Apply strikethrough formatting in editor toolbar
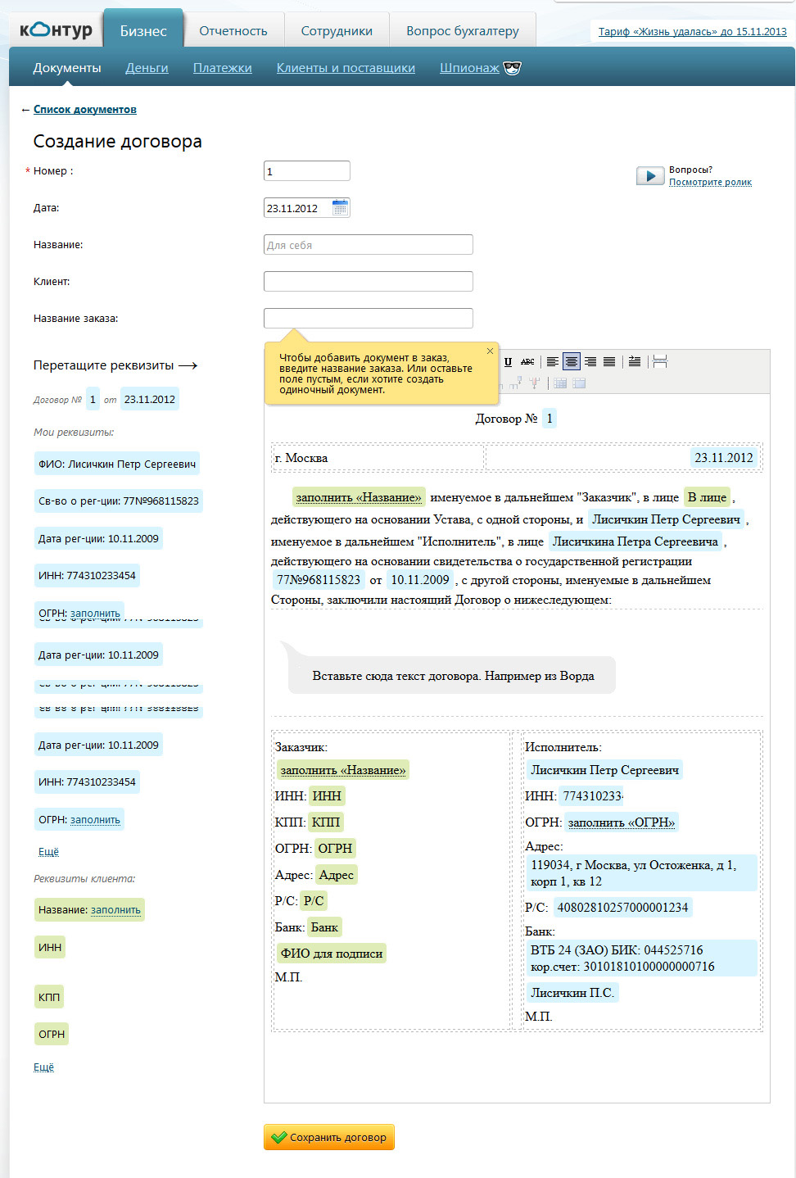This screenshot has height=1178, width=796. 527,362
